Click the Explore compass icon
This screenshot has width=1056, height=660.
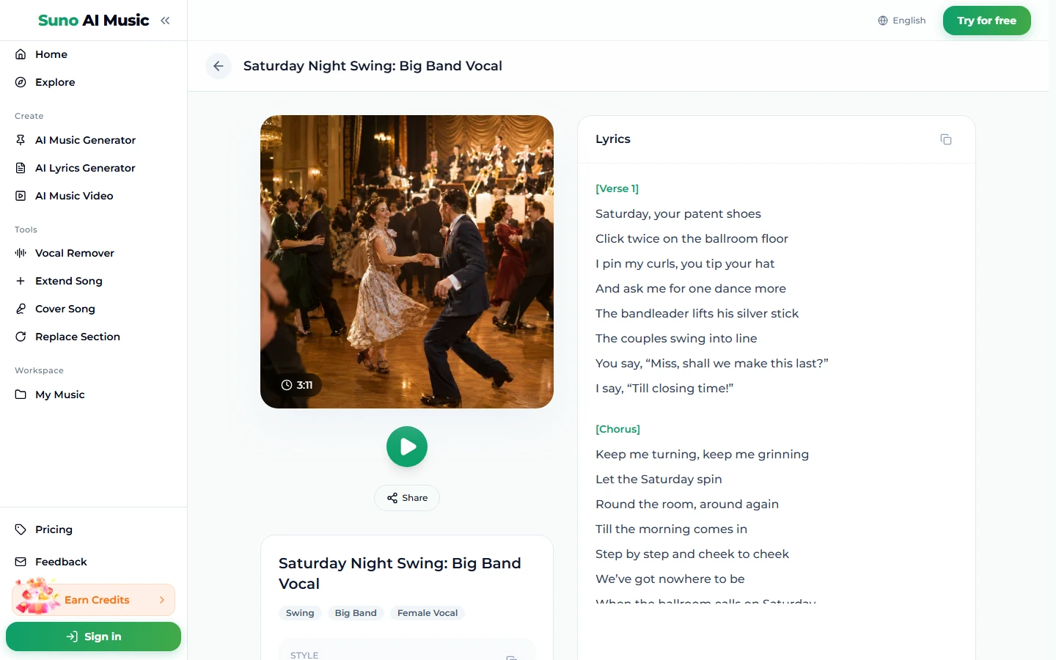pyautogui.click(x=21, y=82)
